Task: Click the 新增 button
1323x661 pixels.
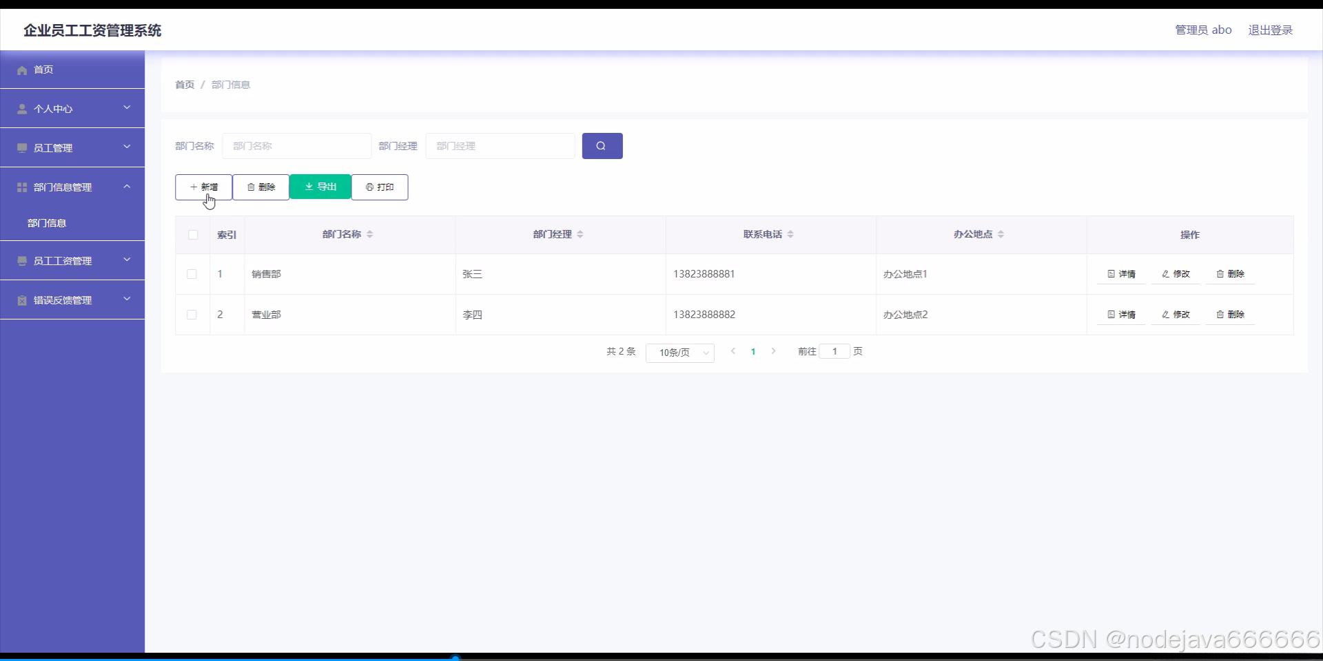Action: 203,187
